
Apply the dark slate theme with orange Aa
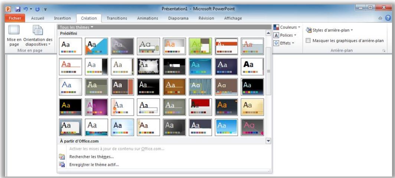pos(226,107)
